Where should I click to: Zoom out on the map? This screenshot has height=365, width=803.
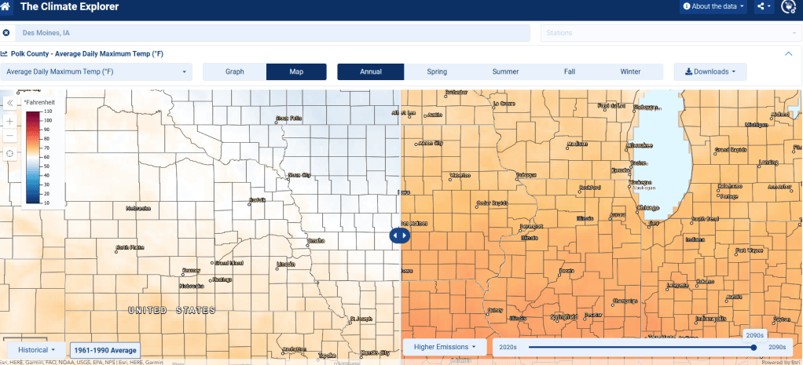click(9, 136)
